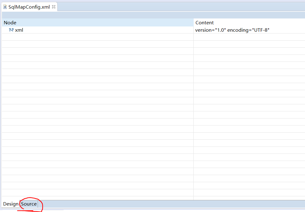Screen dimensions: 305x212
Task: Click the Content column header
Action: pyautogui.click(x=249, y=22)
